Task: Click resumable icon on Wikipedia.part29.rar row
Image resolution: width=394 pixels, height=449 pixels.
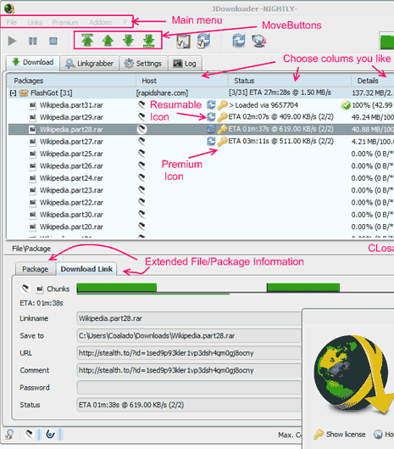Action: click(x=211, y=117)
